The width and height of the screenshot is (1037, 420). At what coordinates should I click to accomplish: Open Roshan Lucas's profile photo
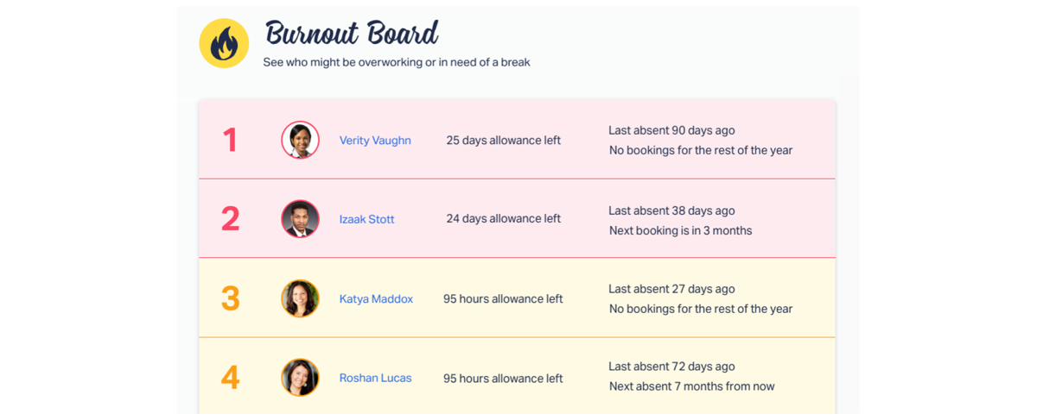300,378
